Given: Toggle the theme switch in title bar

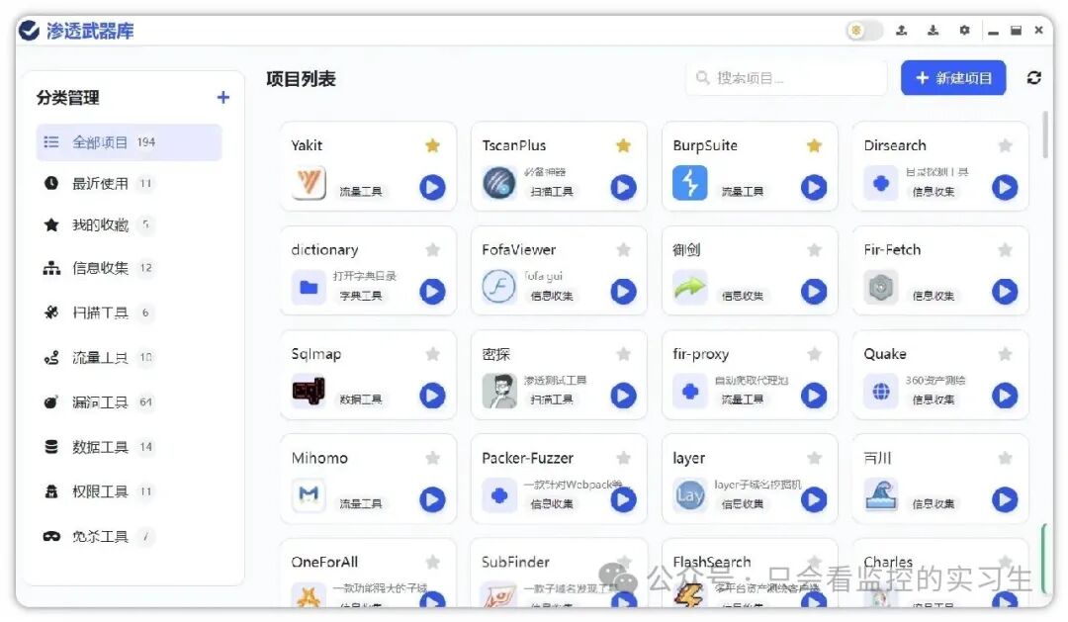Looking at the screenshot, I should coord(864,31).
